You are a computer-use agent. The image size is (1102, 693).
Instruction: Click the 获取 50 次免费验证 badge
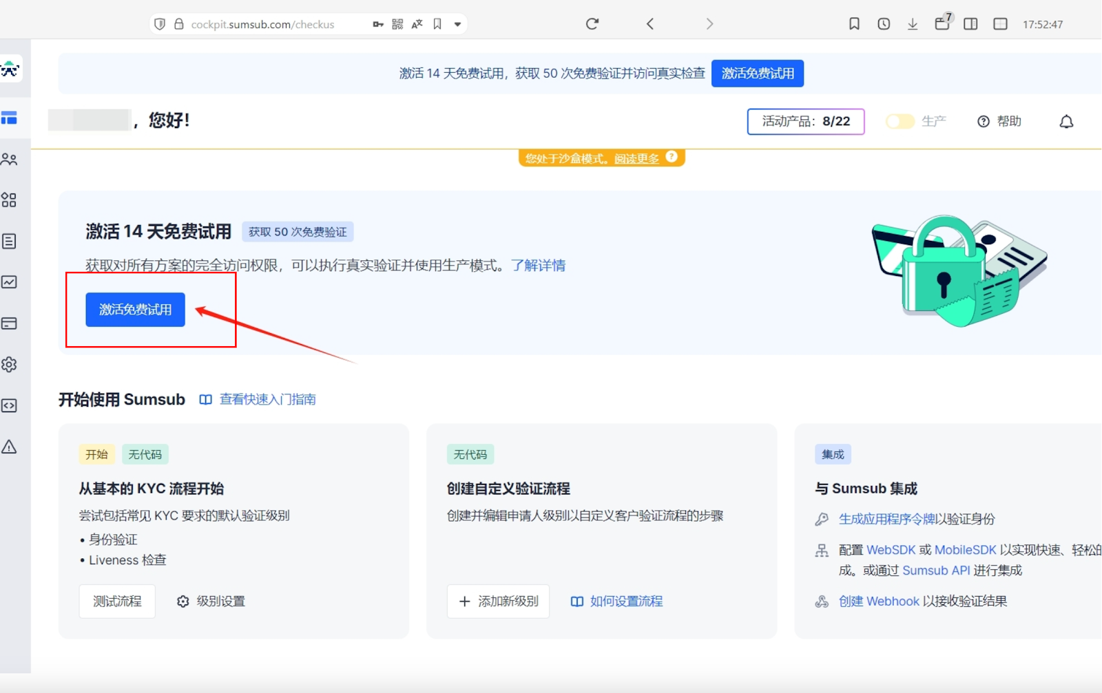(298, 232)
